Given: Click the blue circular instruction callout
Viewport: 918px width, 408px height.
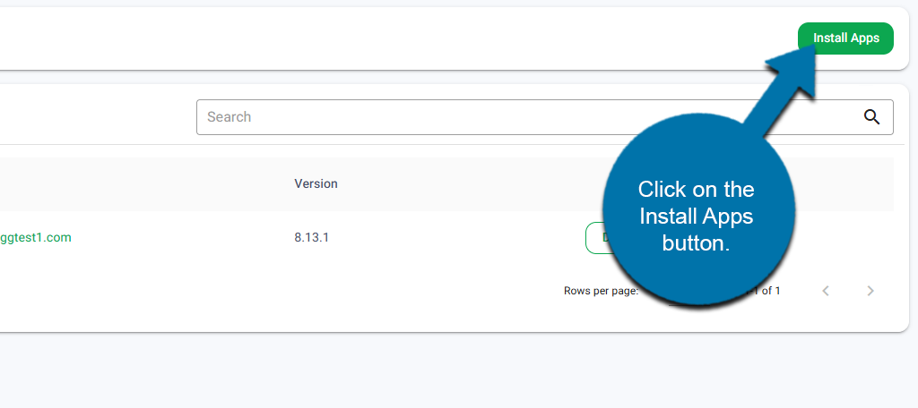Looking at the screenshot, I should coord(696,215).
